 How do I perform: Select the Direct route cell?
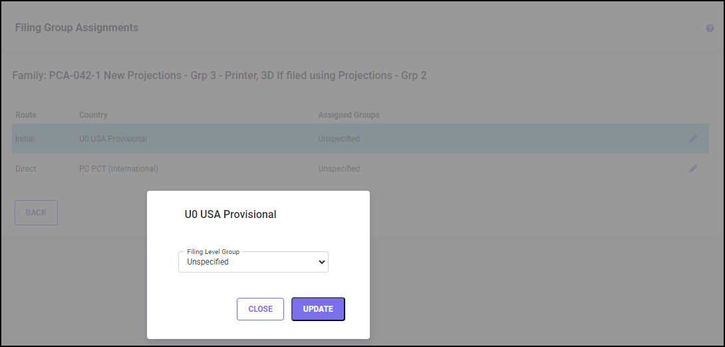26,169
